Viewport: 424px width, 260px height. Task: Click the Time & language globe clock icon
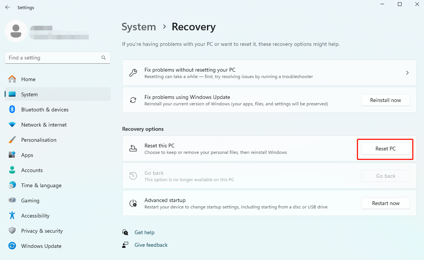tap(12, 185)
